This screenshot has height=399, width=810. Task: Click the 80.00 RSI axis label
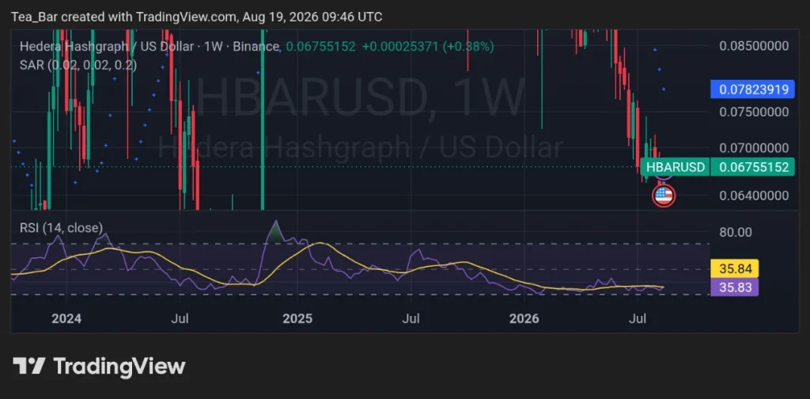pos(736,232)
